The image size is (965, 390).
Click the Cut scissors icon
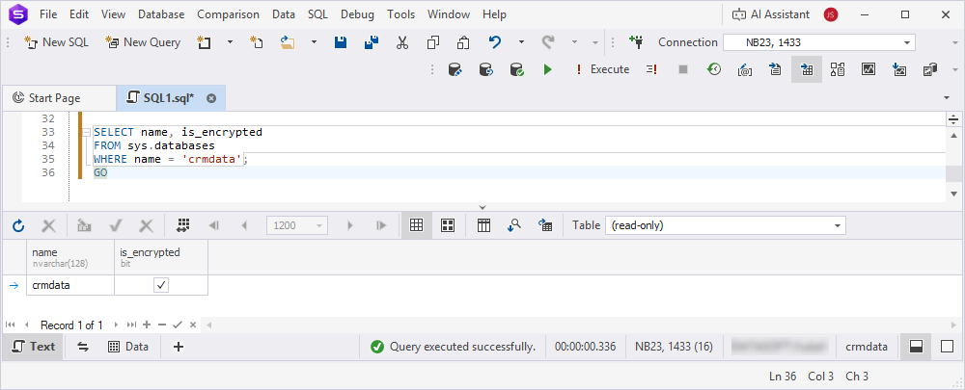[x=402, y=42]
